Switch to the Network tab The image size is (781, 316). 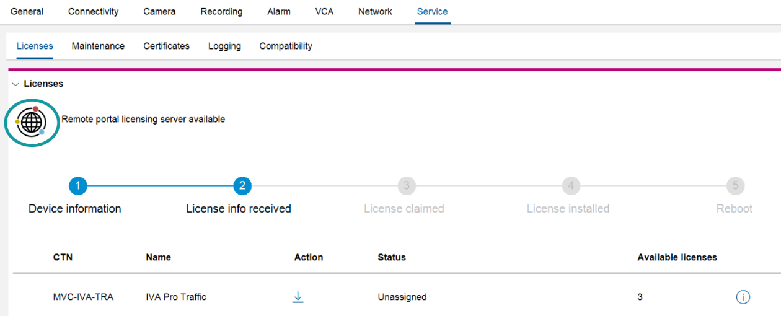coord(375,12)
